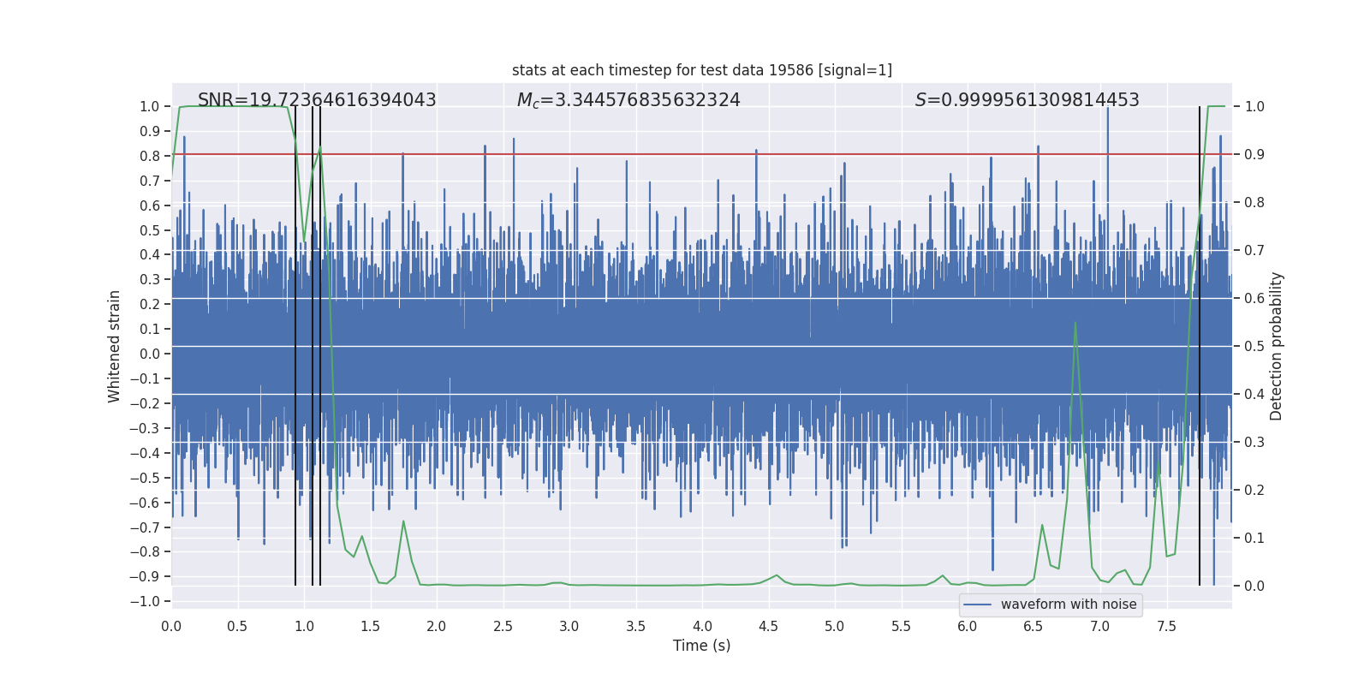Click the green curve peak near 6.8 seconds
This screenshot has width=1370, height=685.
[x=1075, y=324]
